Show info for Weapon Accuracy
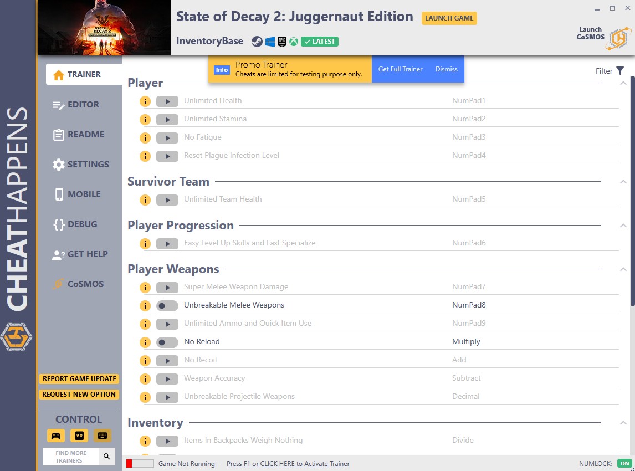The width and height of the screenshot is (635, 471). tap(145, 378)
